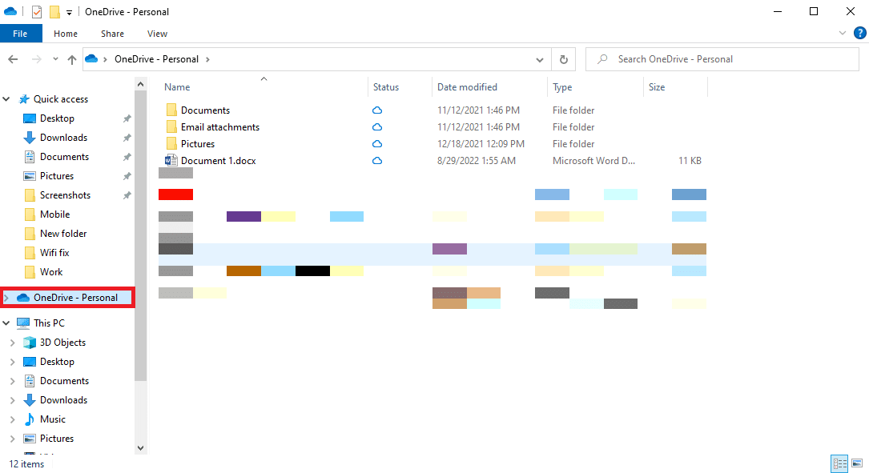Click OneDrive - Personal in the address bar
The height and width of the screenshot is (473, 869).
tap(156, 59)
